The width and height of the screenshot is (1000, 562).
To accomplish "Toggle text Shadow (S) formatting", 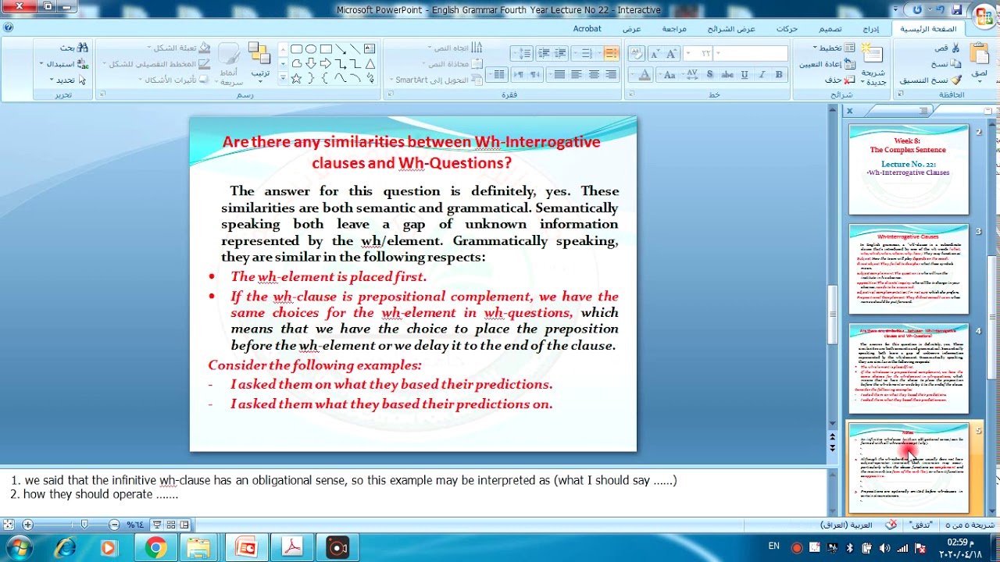I will pos(709,75).
